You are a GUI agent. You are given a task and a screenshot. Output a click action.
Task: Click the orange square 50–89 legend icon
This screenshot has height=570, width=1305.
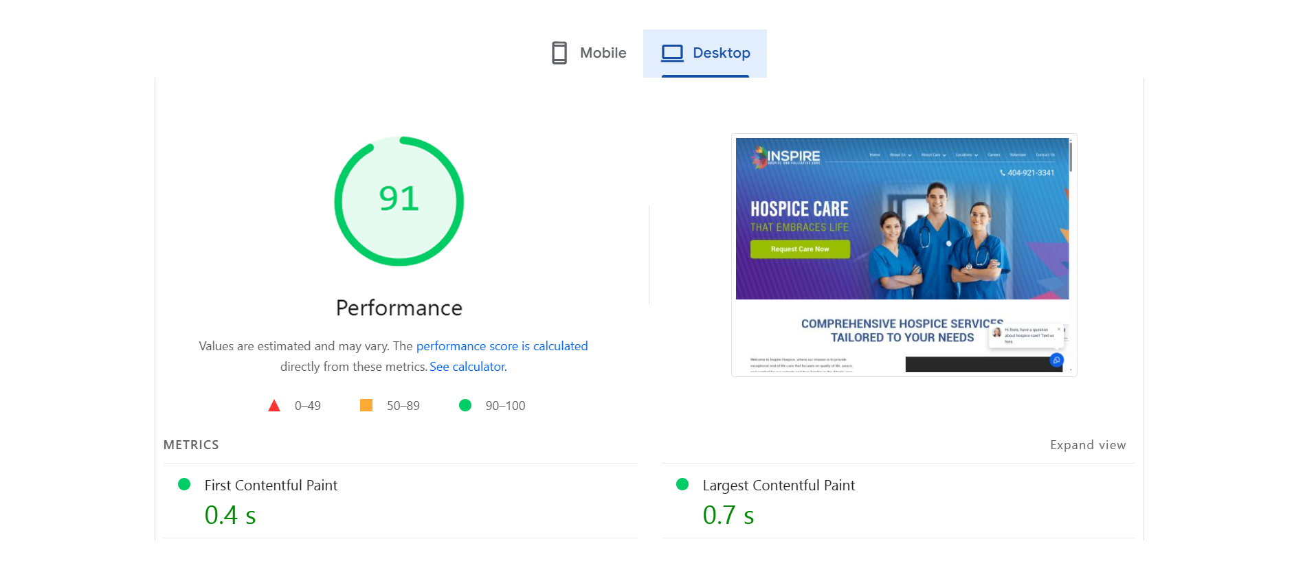pyautogui.click(x=366, y=406)
